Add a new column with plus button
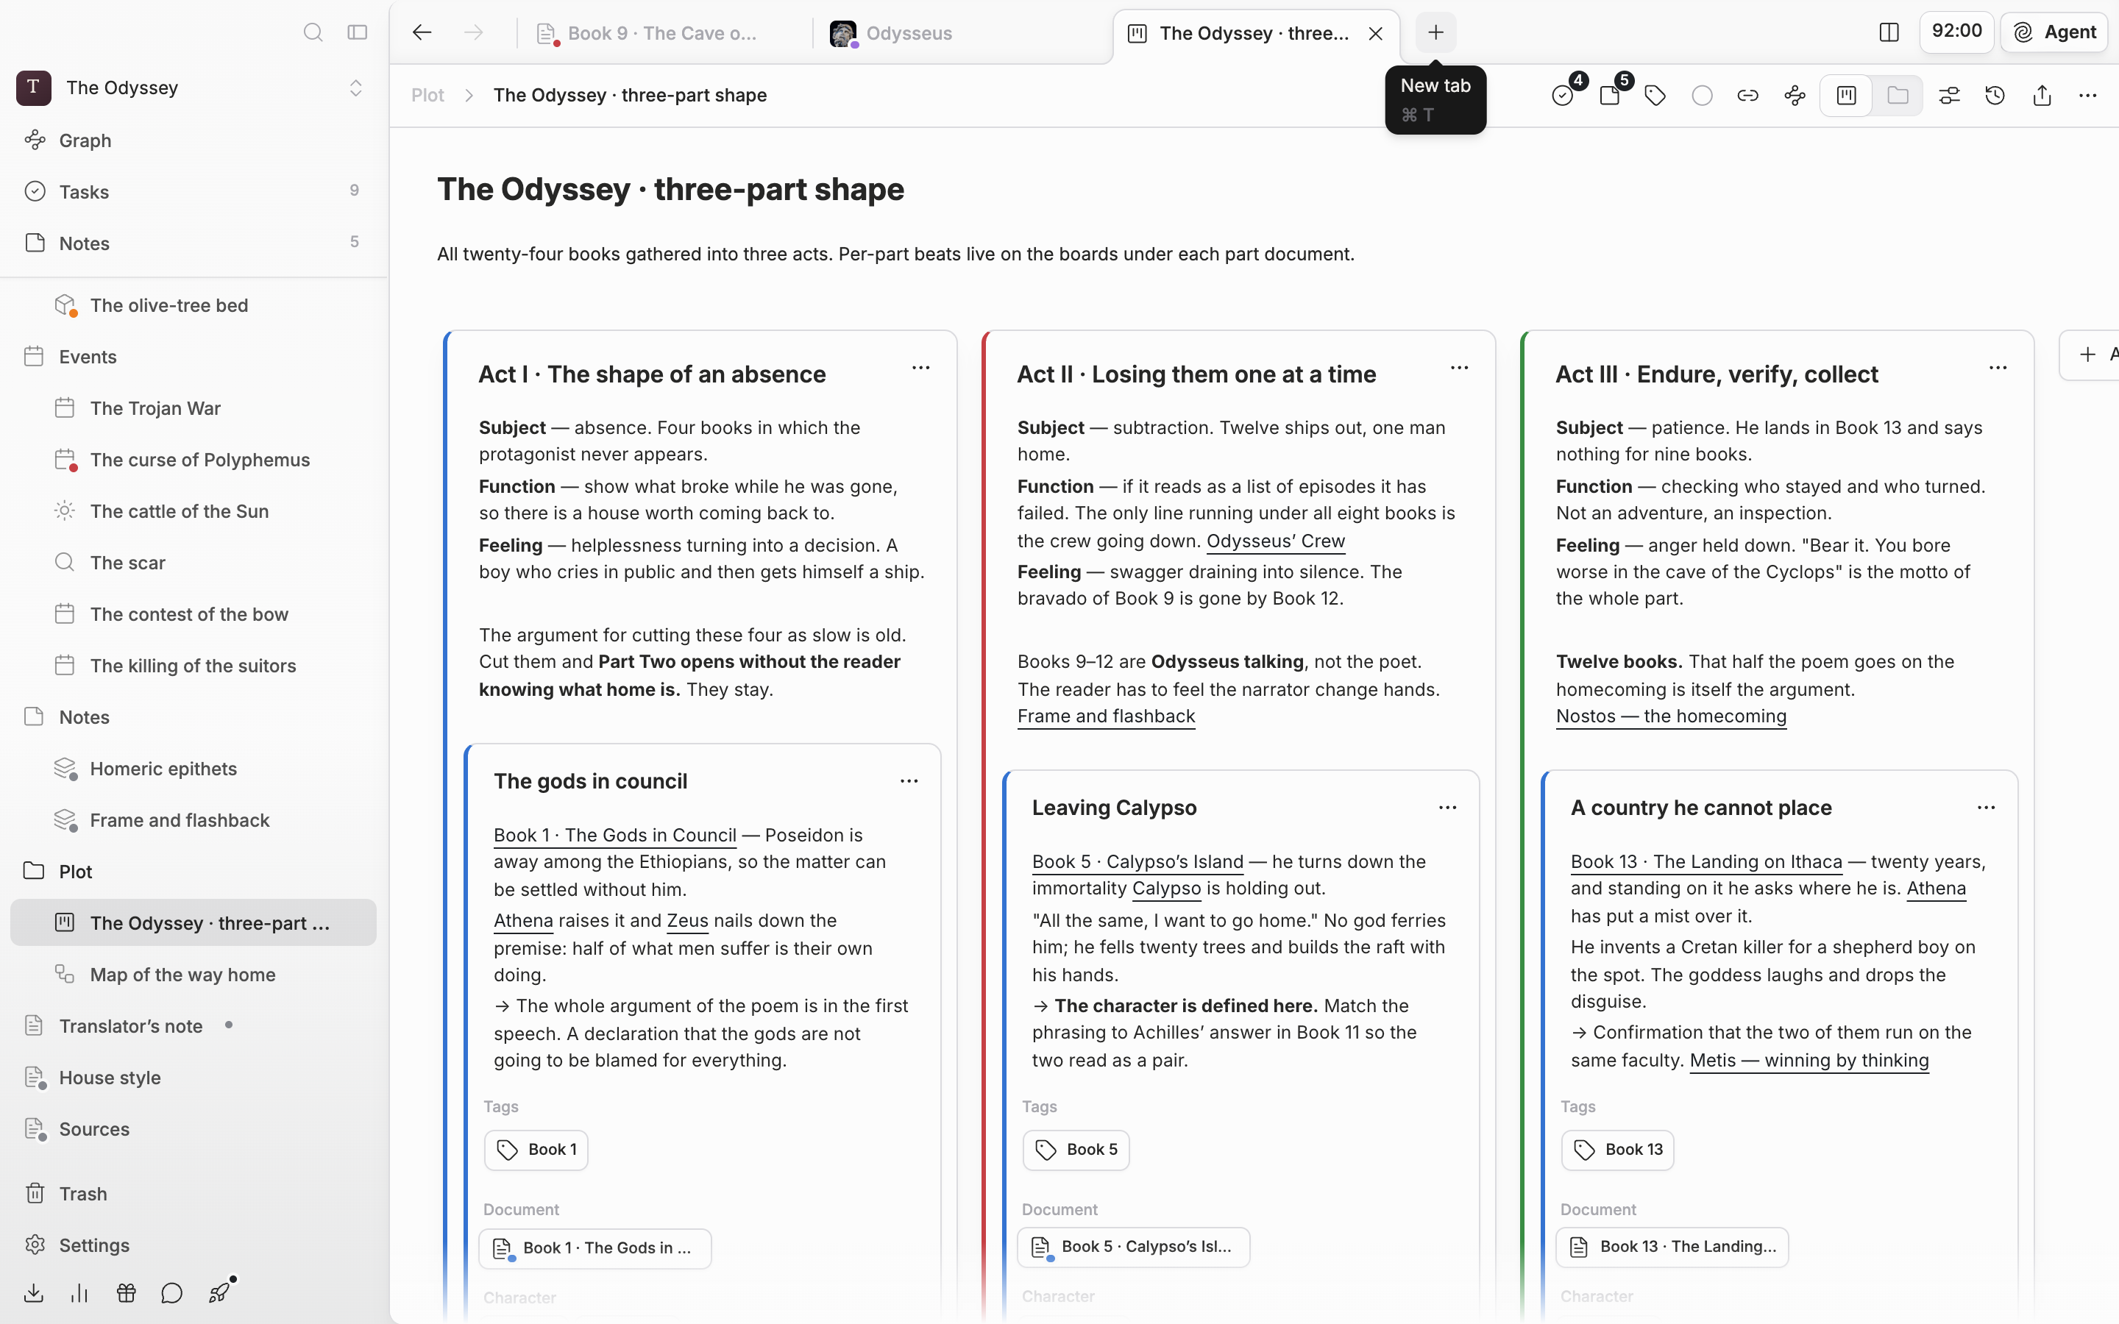 (2090, 355)
